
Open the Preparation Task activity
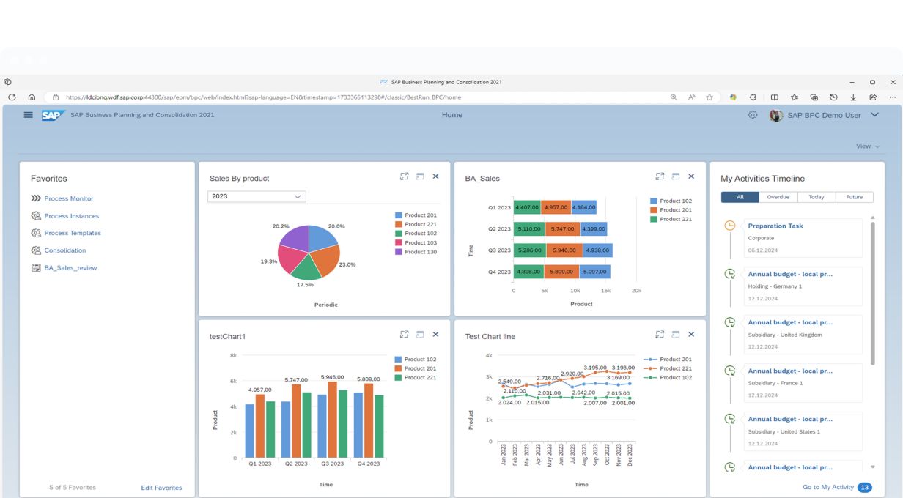(x=775, y=226)
